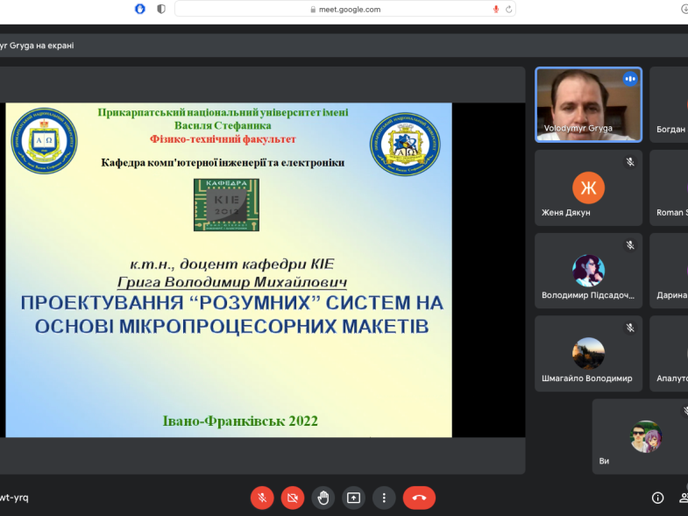Click the privacy shield icon in Safari toolbar

[161, 9]
